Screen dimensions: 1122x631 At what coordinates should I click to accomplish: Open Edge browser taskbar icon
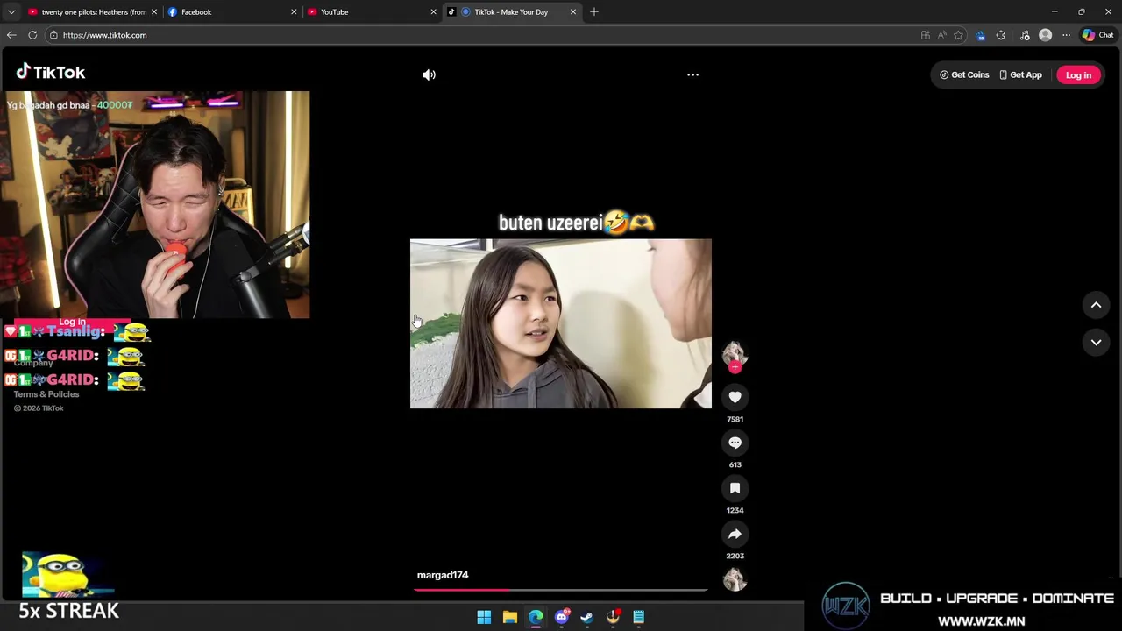(x=536, y=617)
